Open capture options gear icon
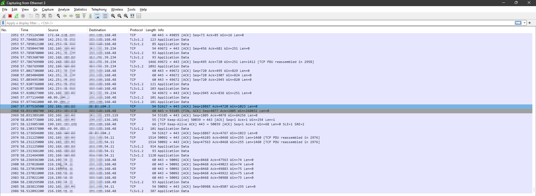The image size is (536, 196). [23, 16]
